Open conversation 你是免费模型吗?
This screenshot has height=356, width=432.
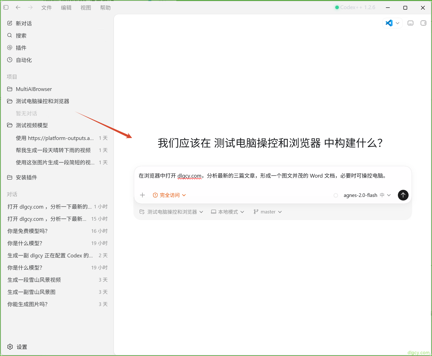(57, 231)
